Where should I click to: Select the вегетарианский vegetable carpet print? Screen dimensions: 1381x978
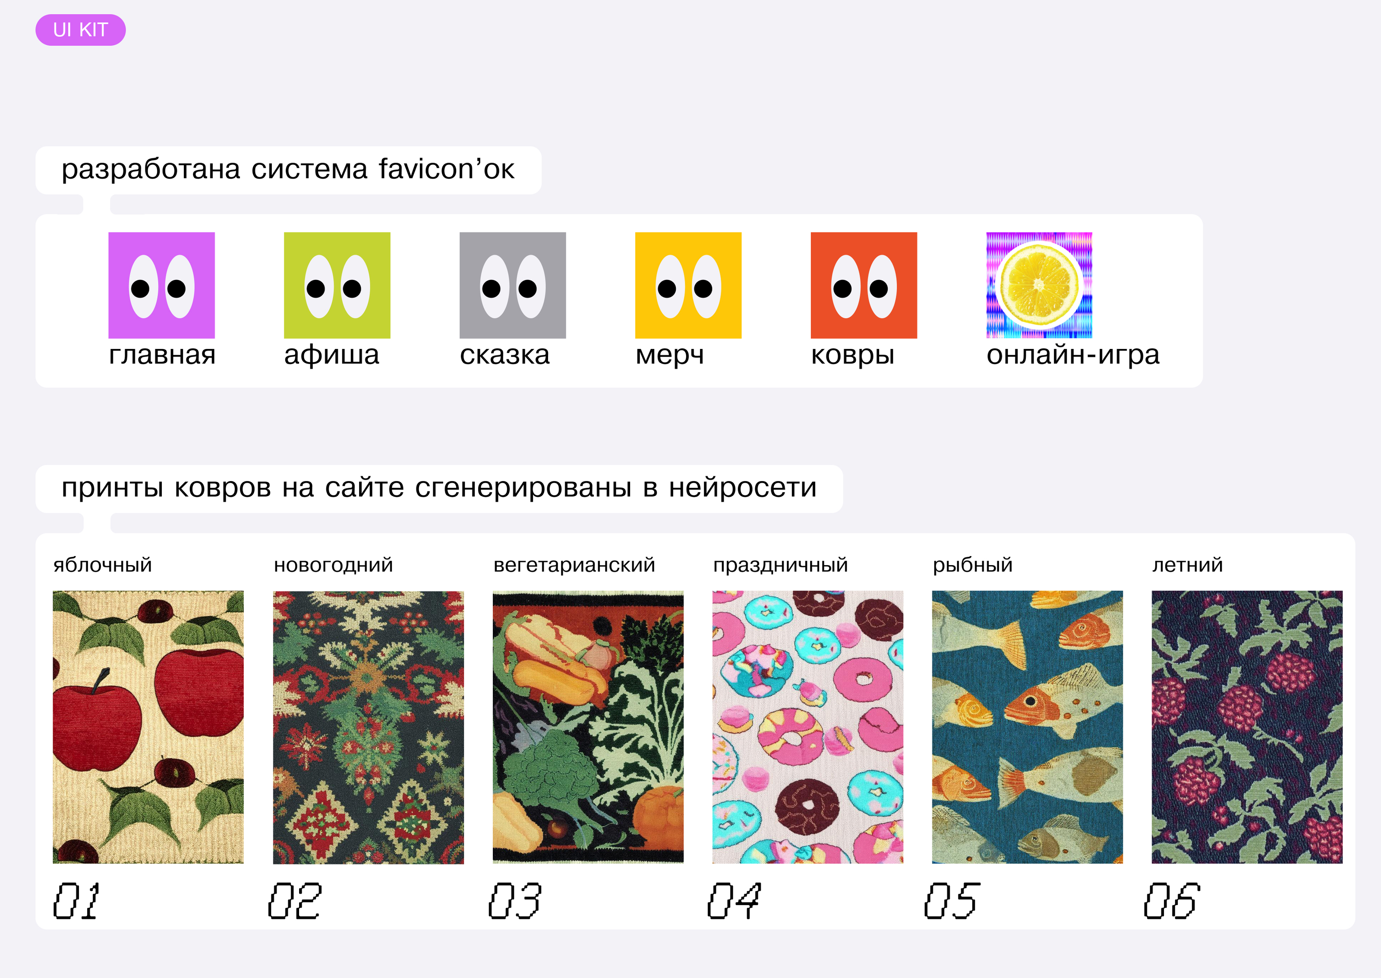(x=588, y=727)
